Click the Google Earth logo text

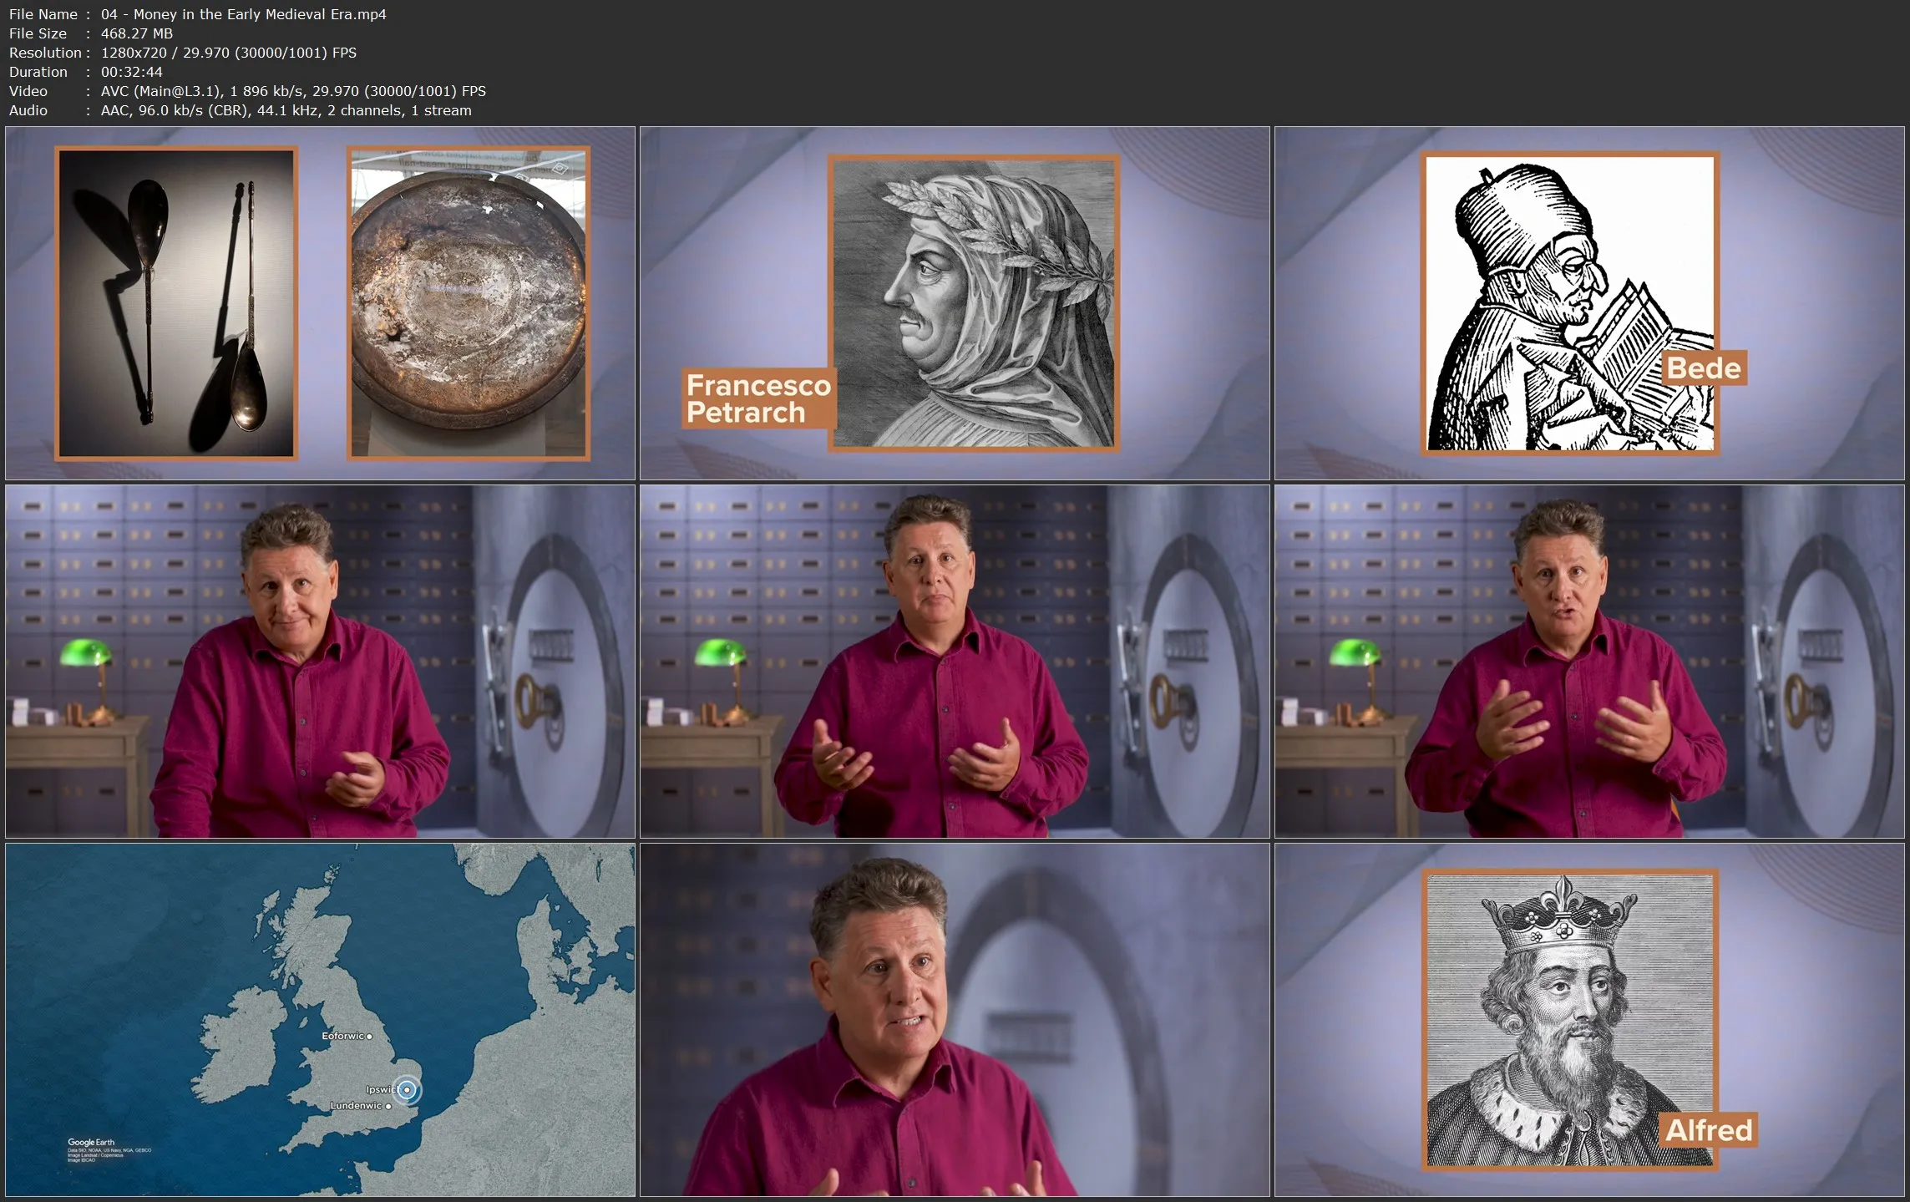click(91, 1142)
